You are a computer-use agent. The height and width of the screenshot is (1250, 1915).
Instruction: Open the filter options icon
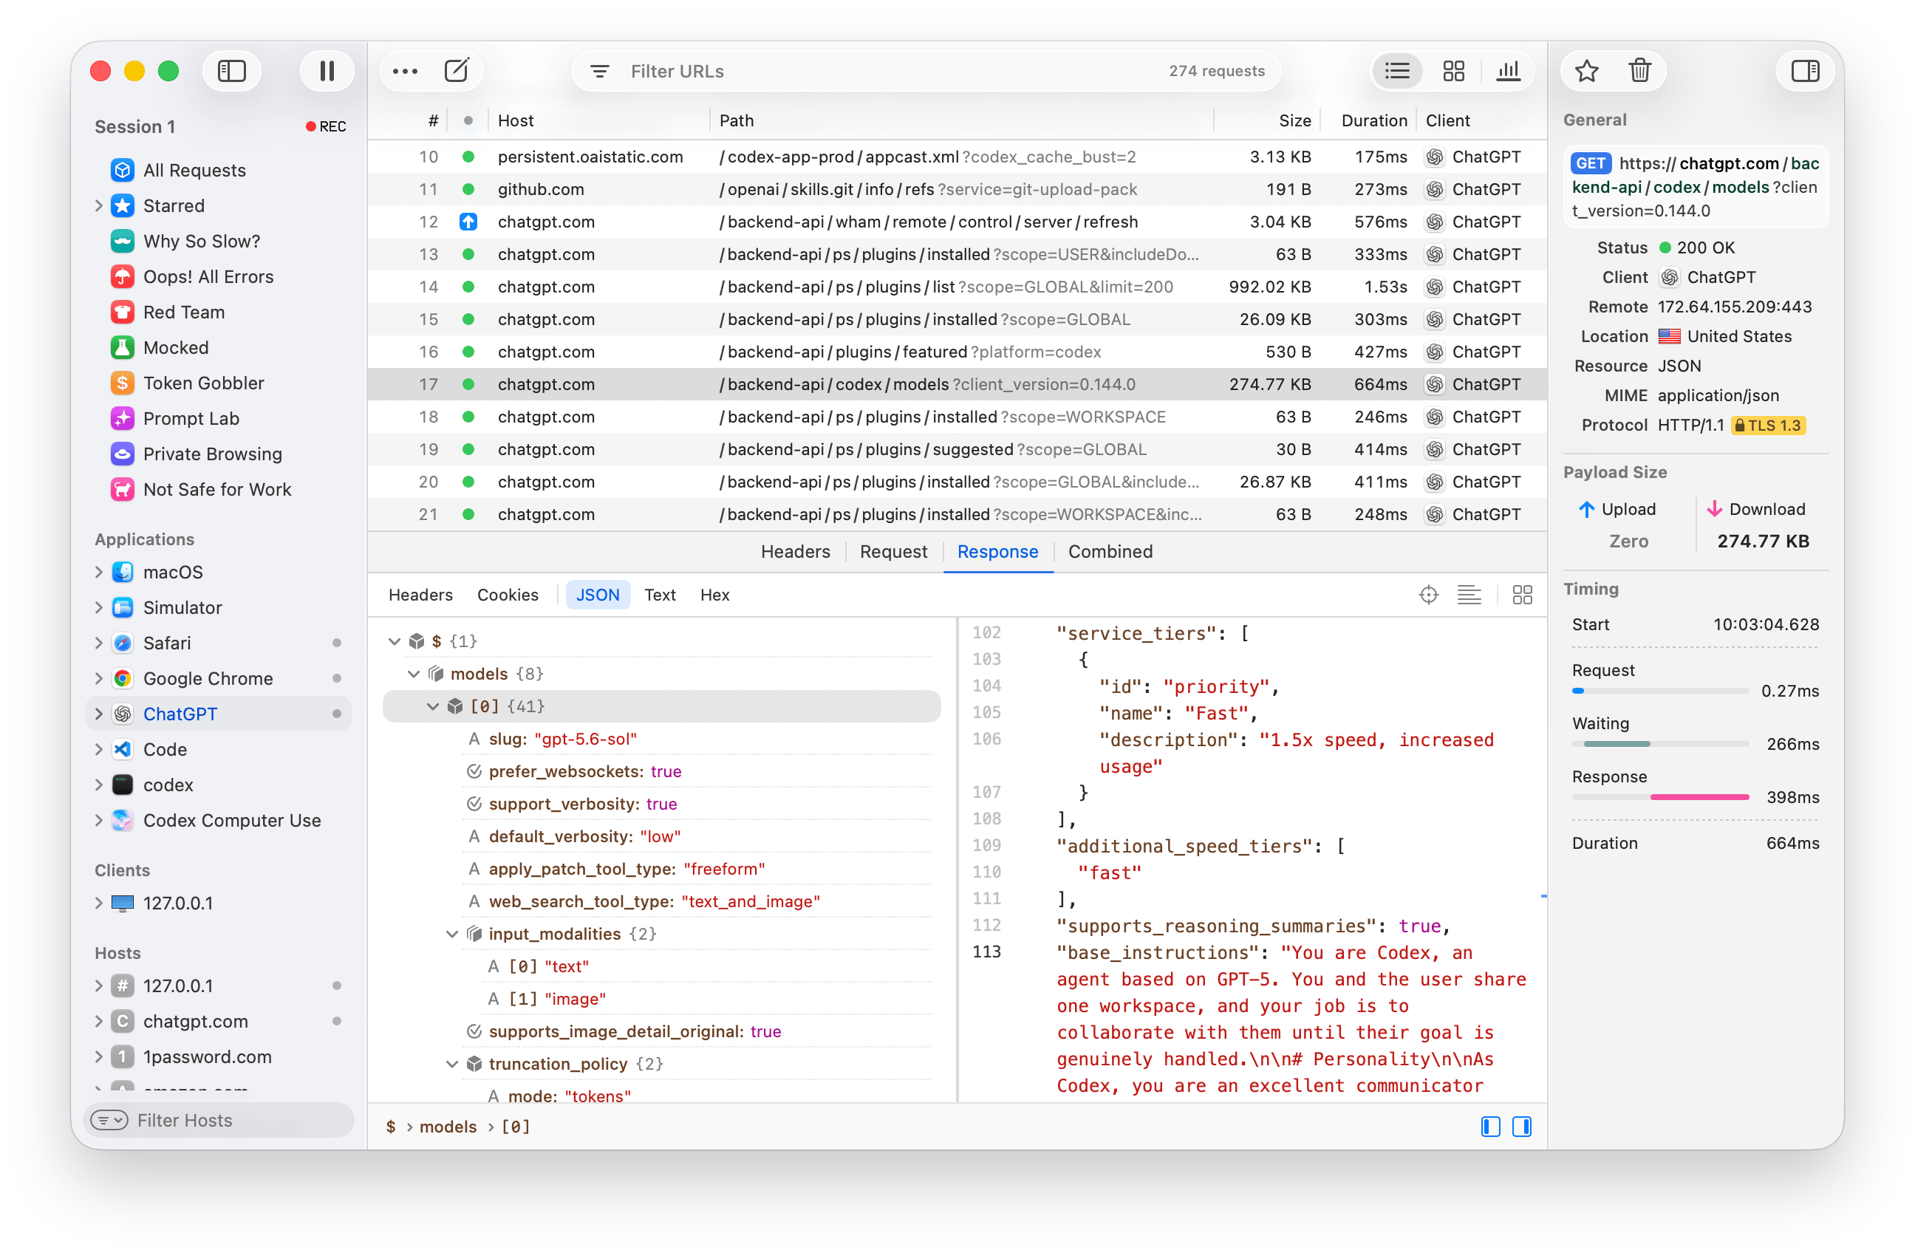tap(599, 72)
